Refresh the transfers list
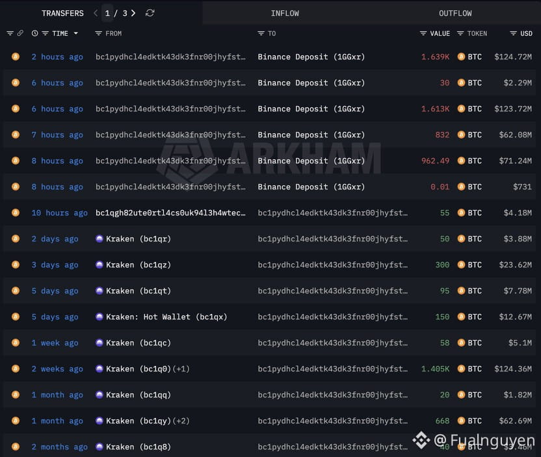The height and width of the screenshot is (457, 541). [x=150, y=13]
